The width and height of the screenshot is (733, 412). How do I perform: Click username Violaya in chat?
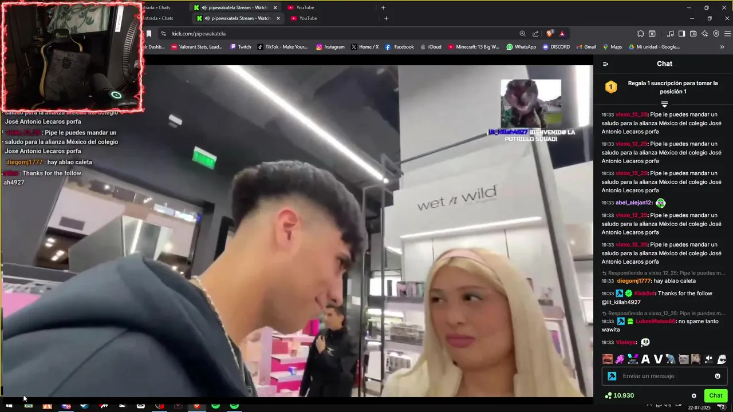(626, 342)
